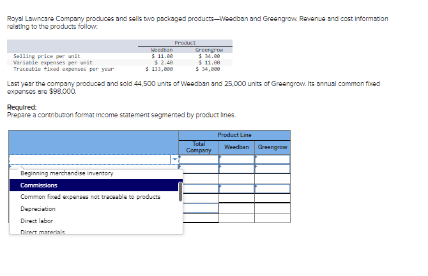Click the first-row Greengrow input cell

272,159
